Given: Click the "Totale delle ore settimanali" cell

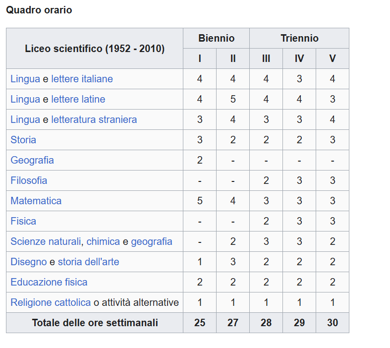Looking at the screenshot, I should coord(95,323).
